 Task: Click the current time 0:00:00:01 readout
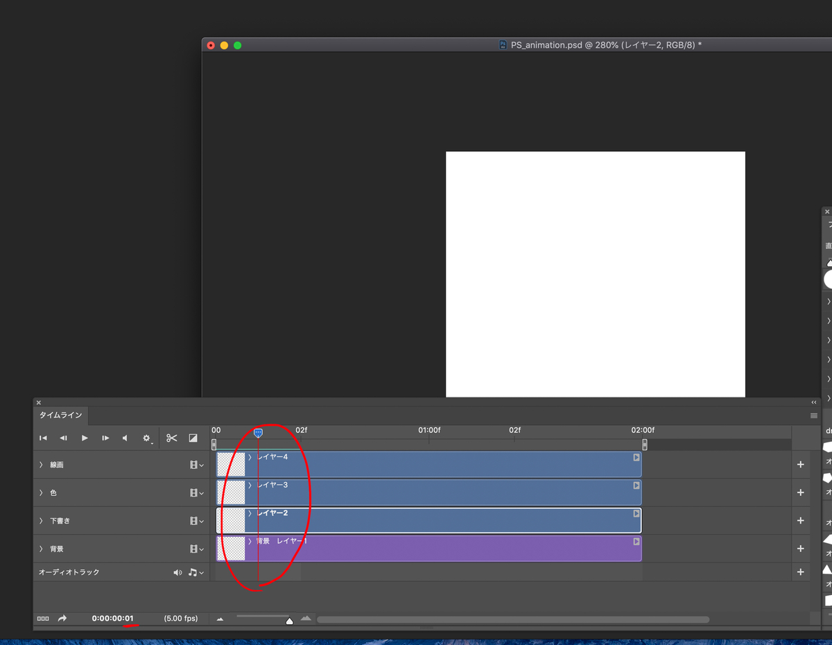pyautogui.click(x=113, y=618)
